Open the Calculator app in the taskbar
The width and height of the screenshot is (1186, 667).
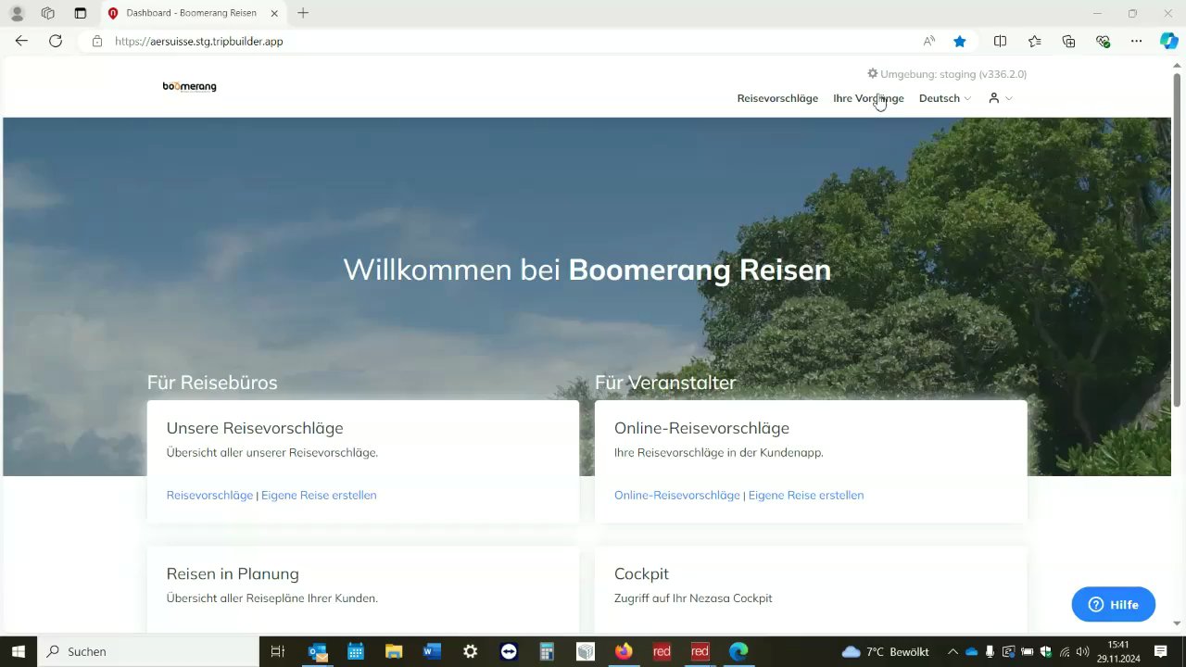547,651
